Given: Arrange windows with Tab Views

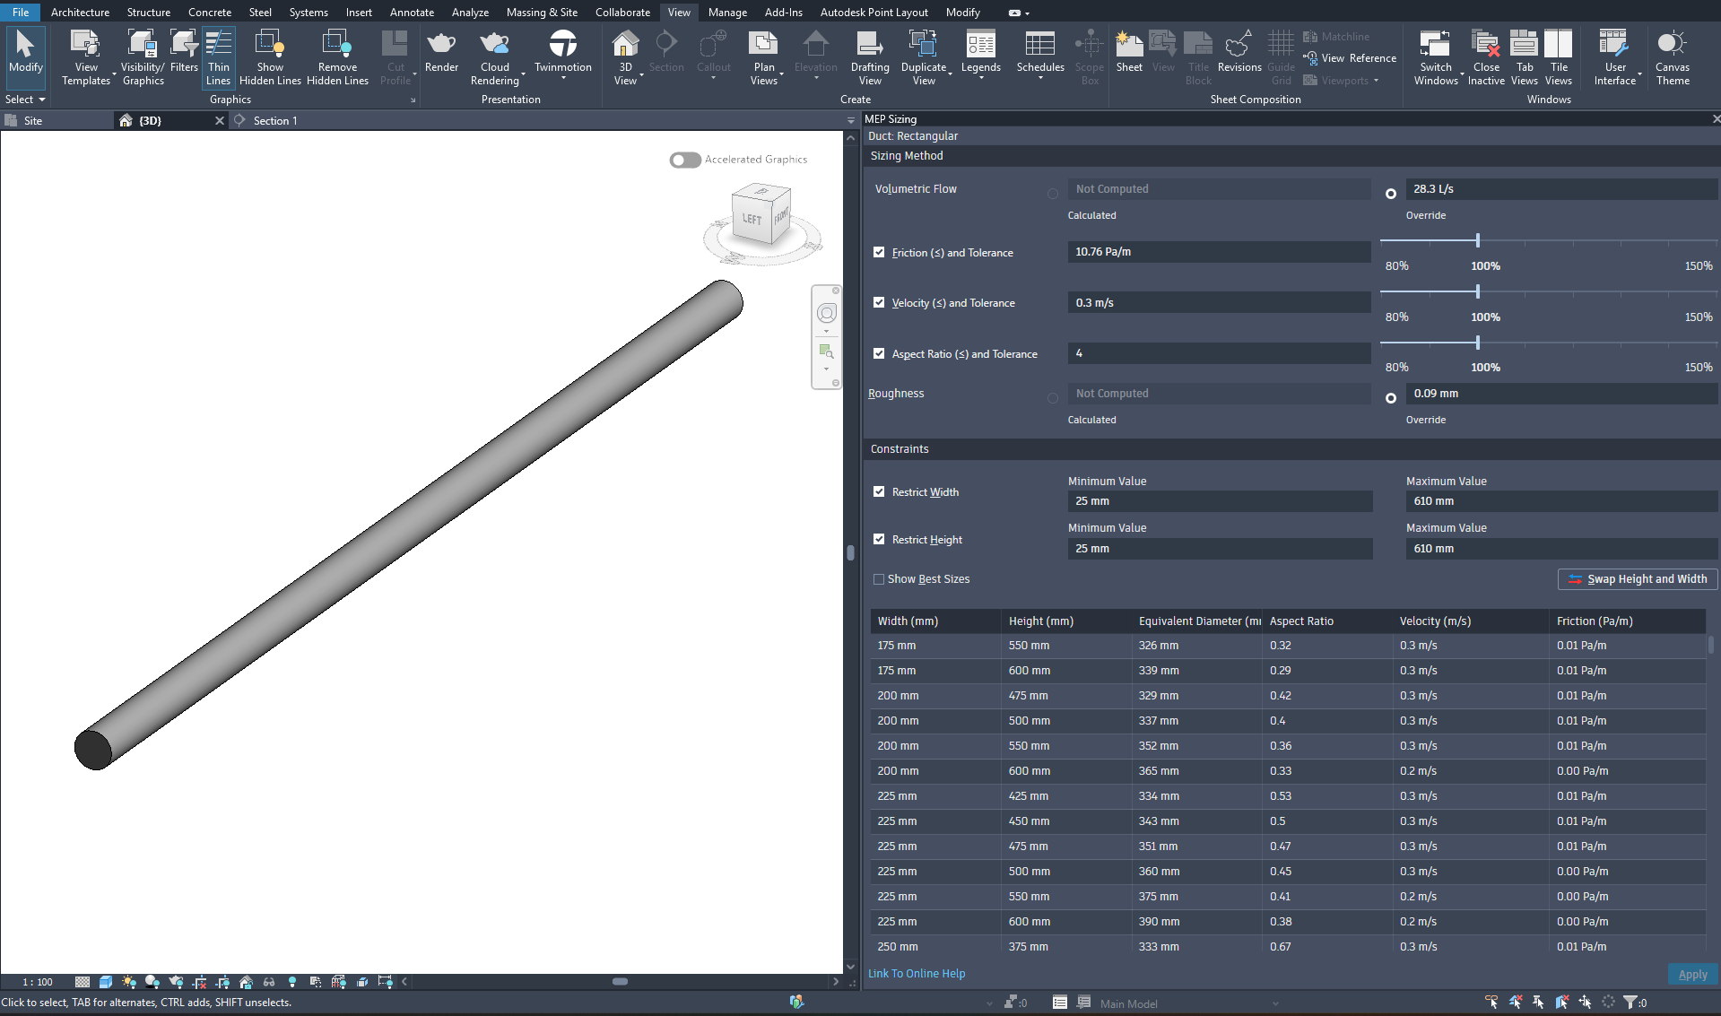Looking at the screenshot, I should pyautogui.click(x=1525, y=57).
